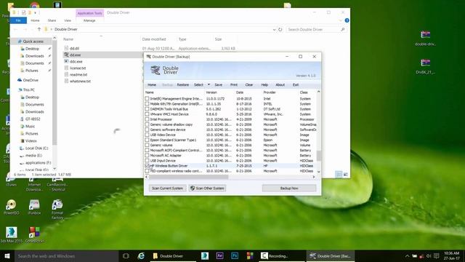Launch Edge browser from taskbar

[x=142, y=255]
